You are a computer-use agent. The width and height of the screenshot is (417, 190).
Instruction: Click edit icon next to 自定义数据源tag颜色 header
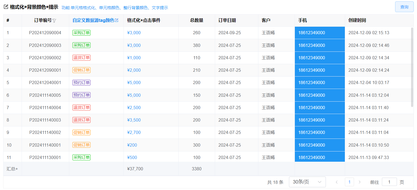[117, 20]
